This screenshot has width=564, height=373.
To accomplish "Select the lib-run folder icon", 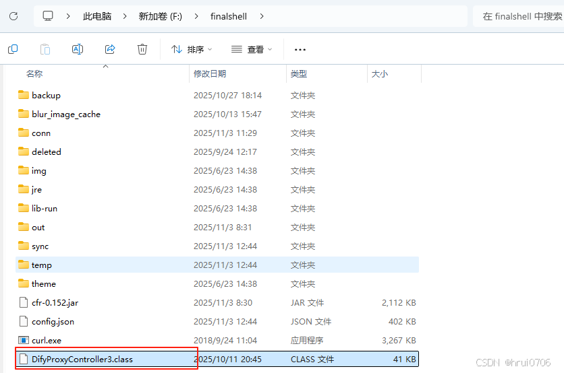I will point(24,208).
